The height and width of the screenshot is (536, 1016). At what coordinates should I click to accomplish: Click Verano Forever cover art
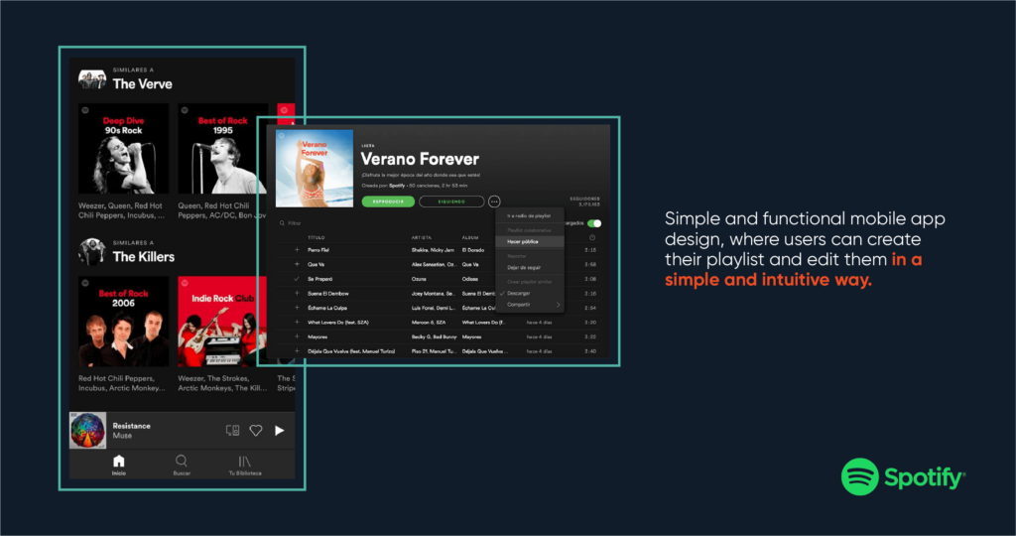click(x=315, y=168)
